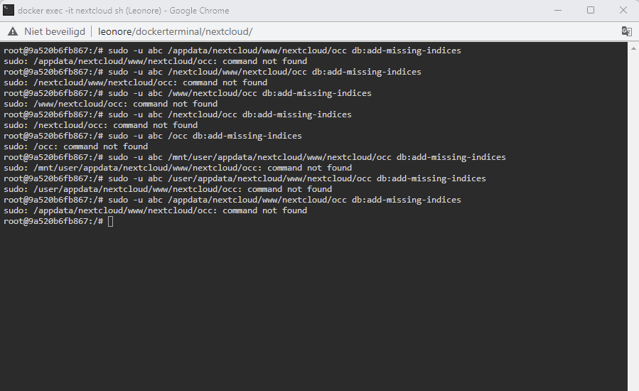Click the 'sudo: /www/nextcloud/occ: command not found' output

click(x=110, y=104)
